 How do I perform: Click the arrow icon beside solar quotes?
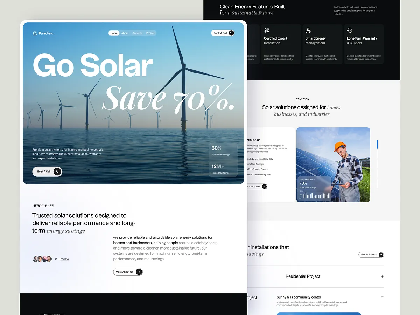point(265,186)
